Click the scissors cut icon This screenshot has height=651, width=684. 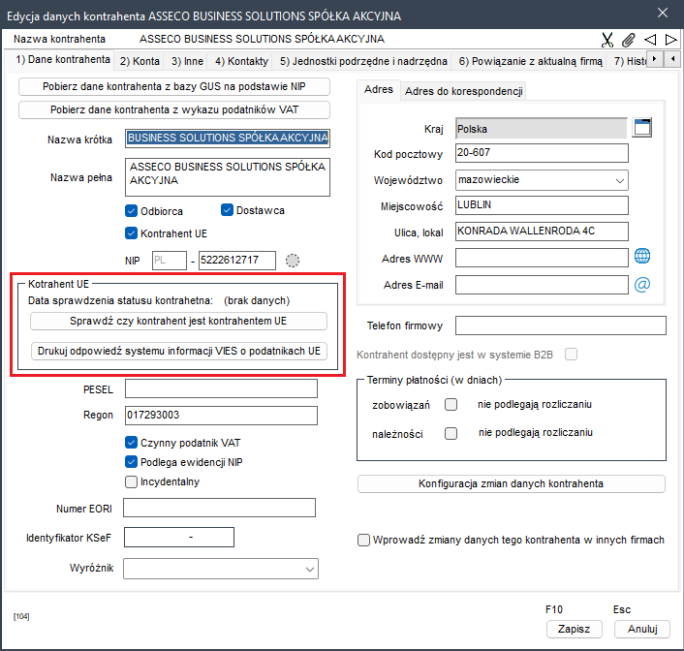click(x=606, y=40)
